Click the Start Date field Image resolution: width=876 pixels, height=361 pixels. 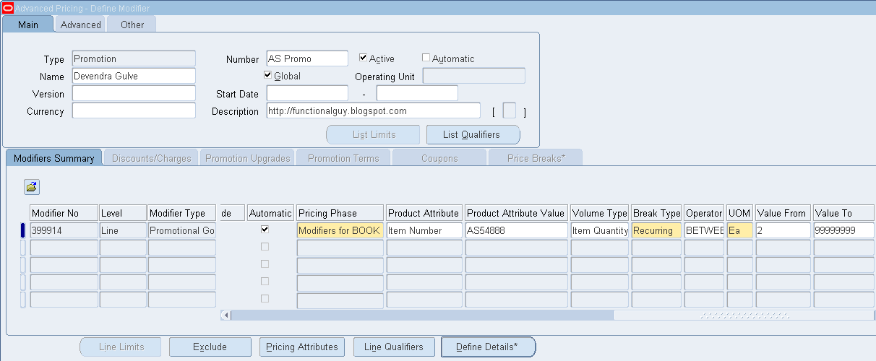tap(307, 94)
